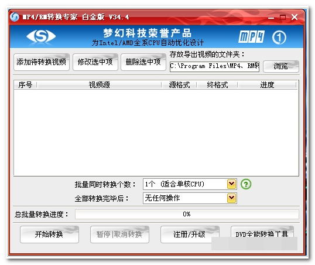315x265 pixels.
Task: Expand arrow of 1个 (适合单核CPU) combo
Action: (232, 184)
